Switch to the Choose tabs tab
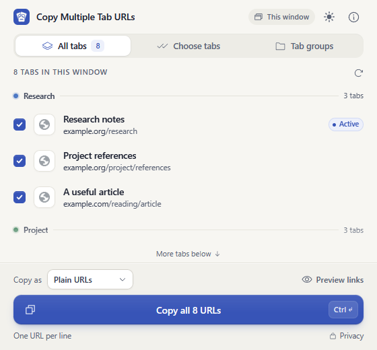377x350 pixels. tap(188, 46)
